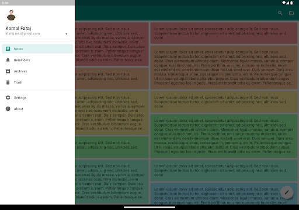Open the short teal note on right
Screen dimensions: 299x210
tap(224, 170)
